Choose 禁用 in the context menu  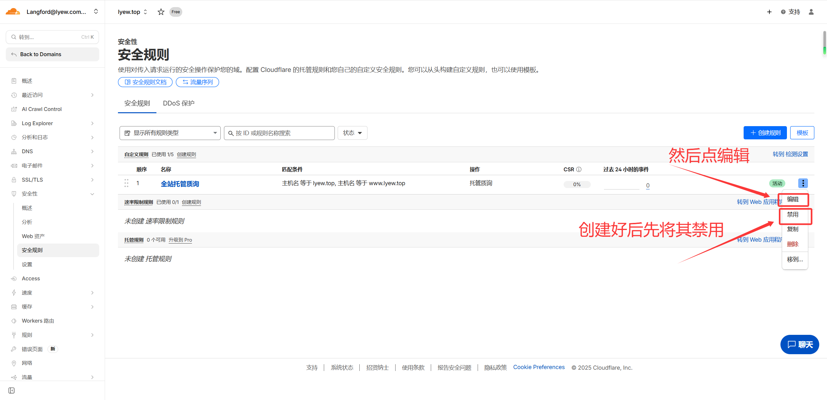793,215
